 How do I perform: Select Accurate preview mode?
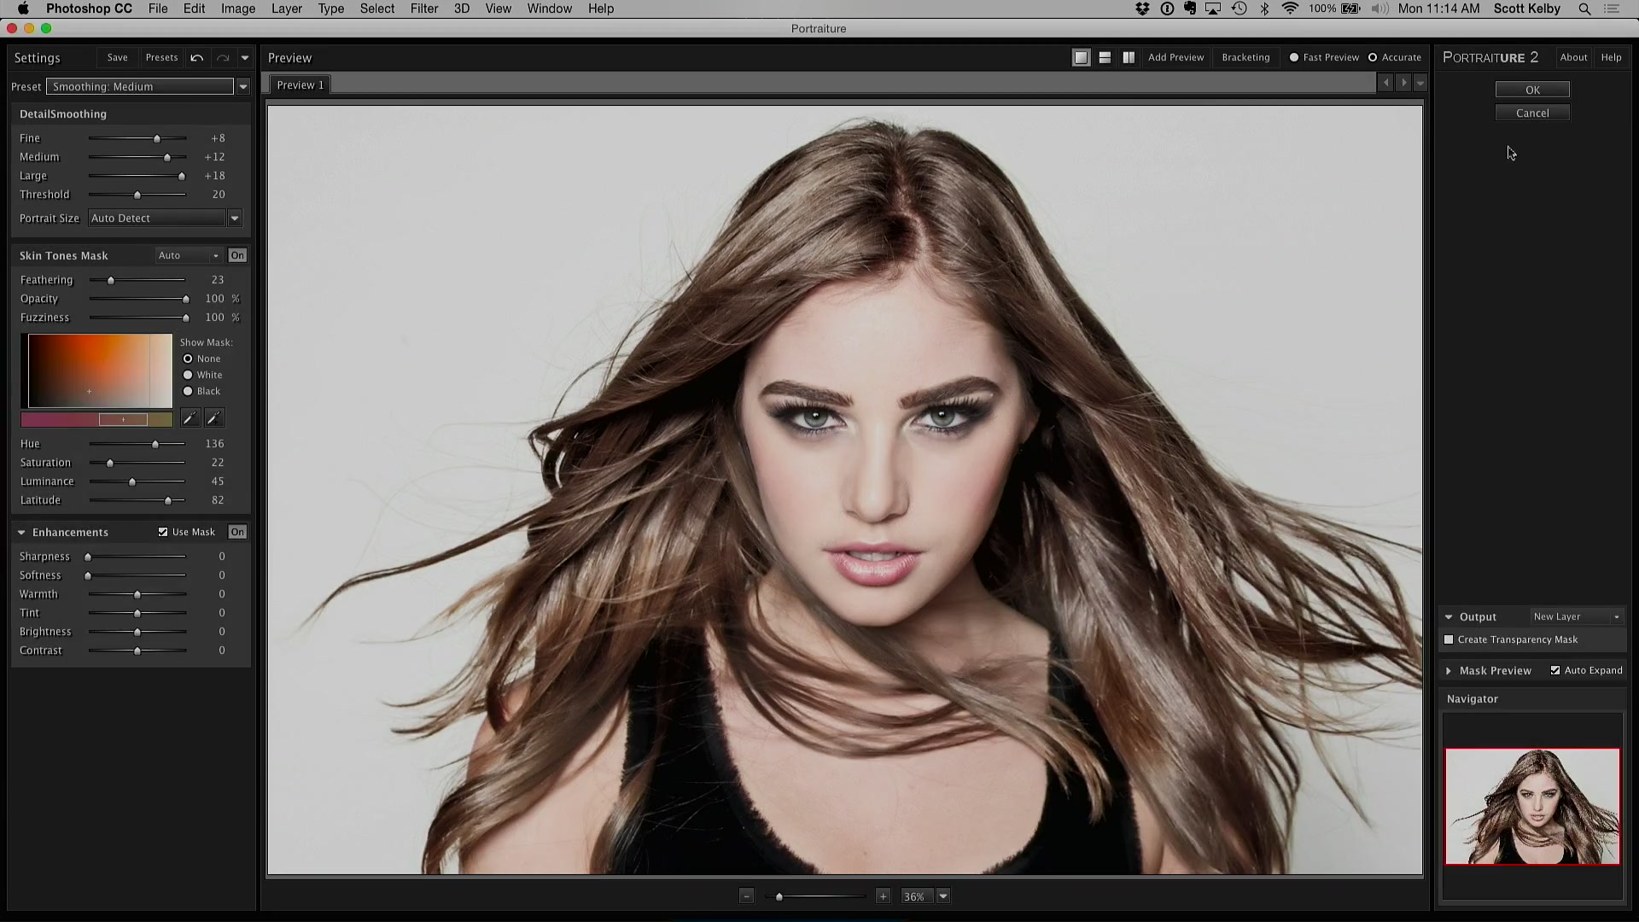click(1373, 57)
